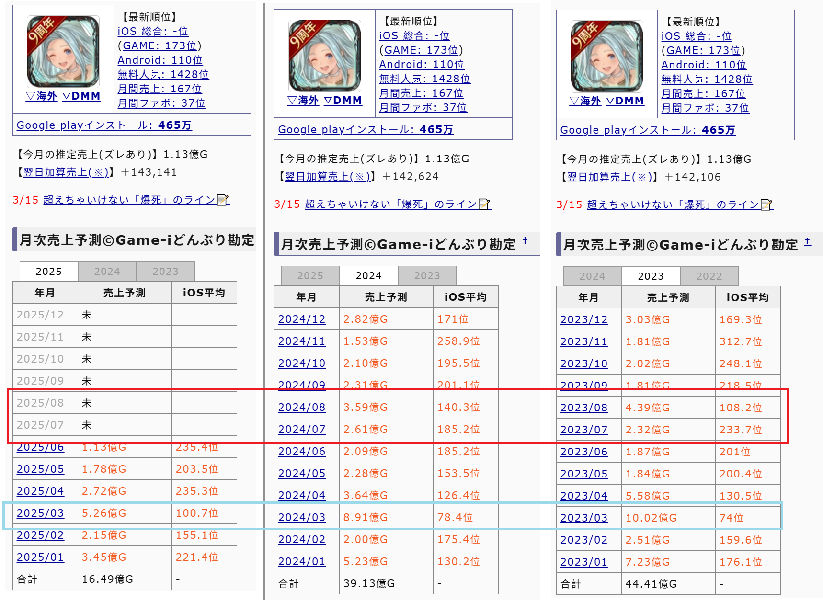The width and height of the screenshot is (823, 602).
Task: Switch to the 2024 tab in the right panel
Action: (x=593, y=276)
